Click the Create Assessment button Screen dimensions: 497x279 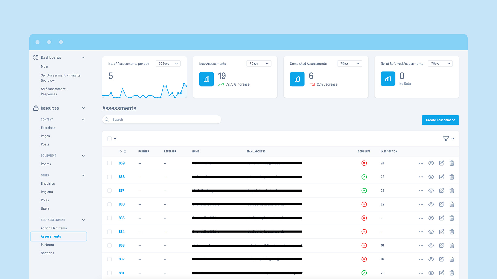click(440, 120)
